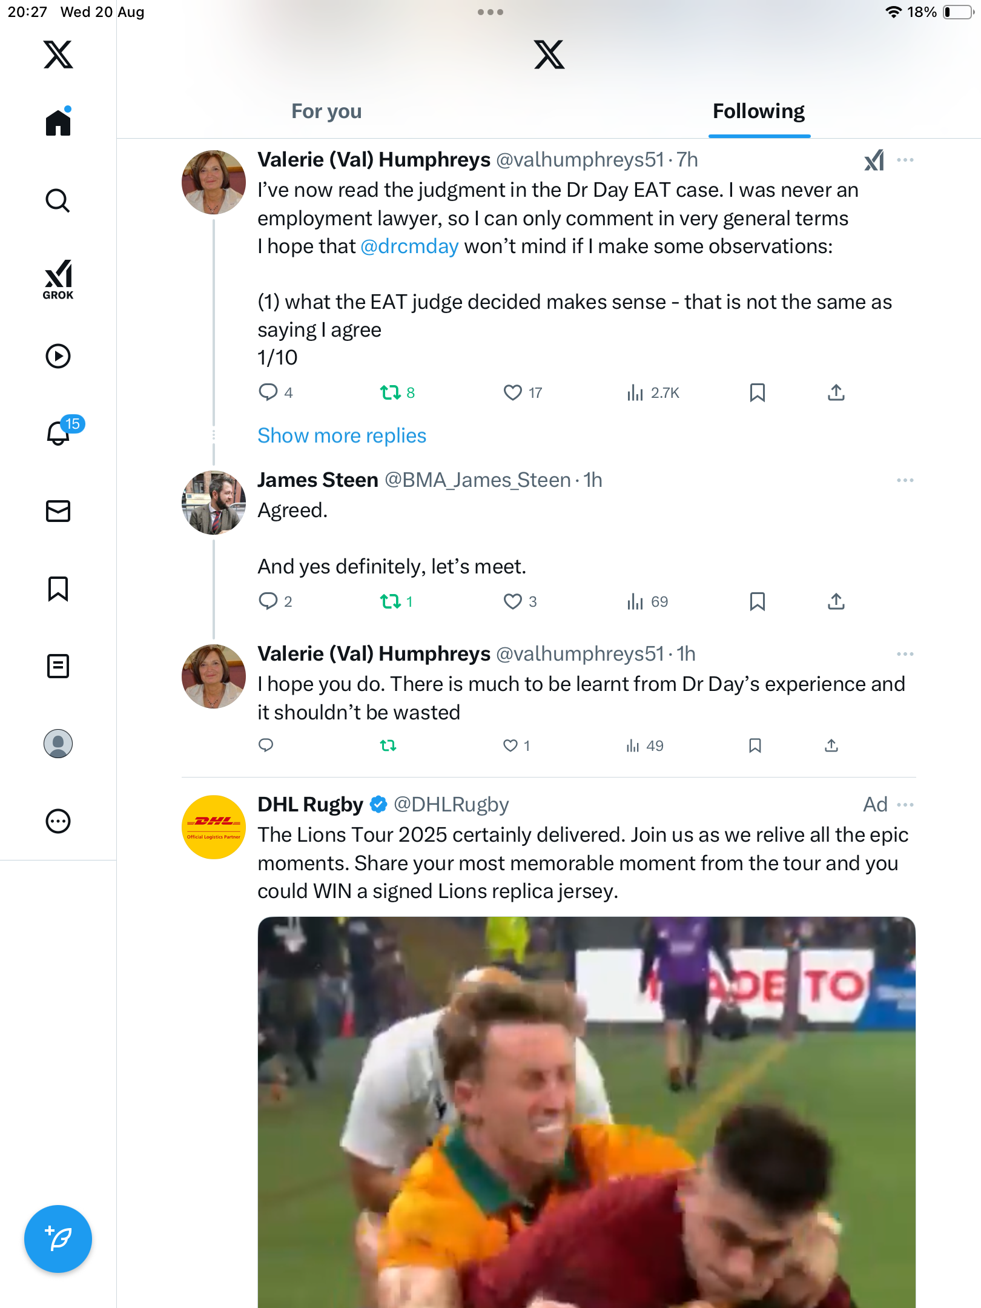The image size is (981, 1308).
Task: Like Valerie's 1/10 judgment post
Action: 512,393
